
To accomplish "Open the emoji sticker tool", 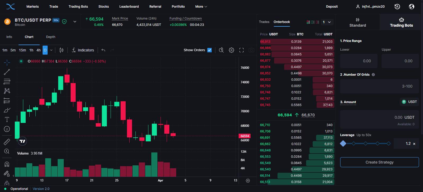I will [x=7, y=129].
